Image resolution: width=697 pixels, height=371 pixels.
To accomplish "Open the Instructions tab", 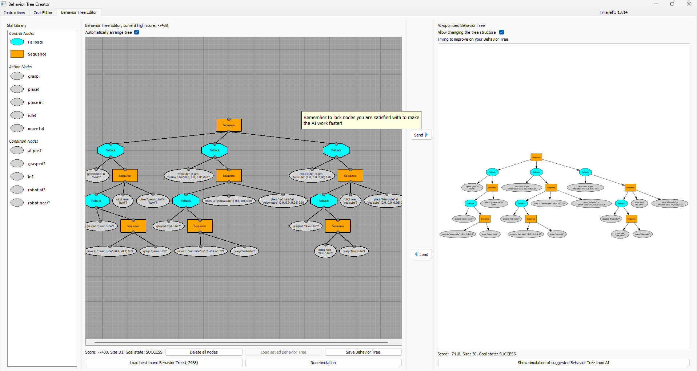I will coord(15,13).
